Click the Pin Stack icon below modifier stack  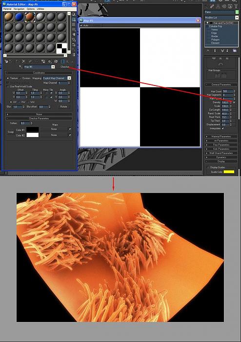pyautogui.click(x=208, y=51)
